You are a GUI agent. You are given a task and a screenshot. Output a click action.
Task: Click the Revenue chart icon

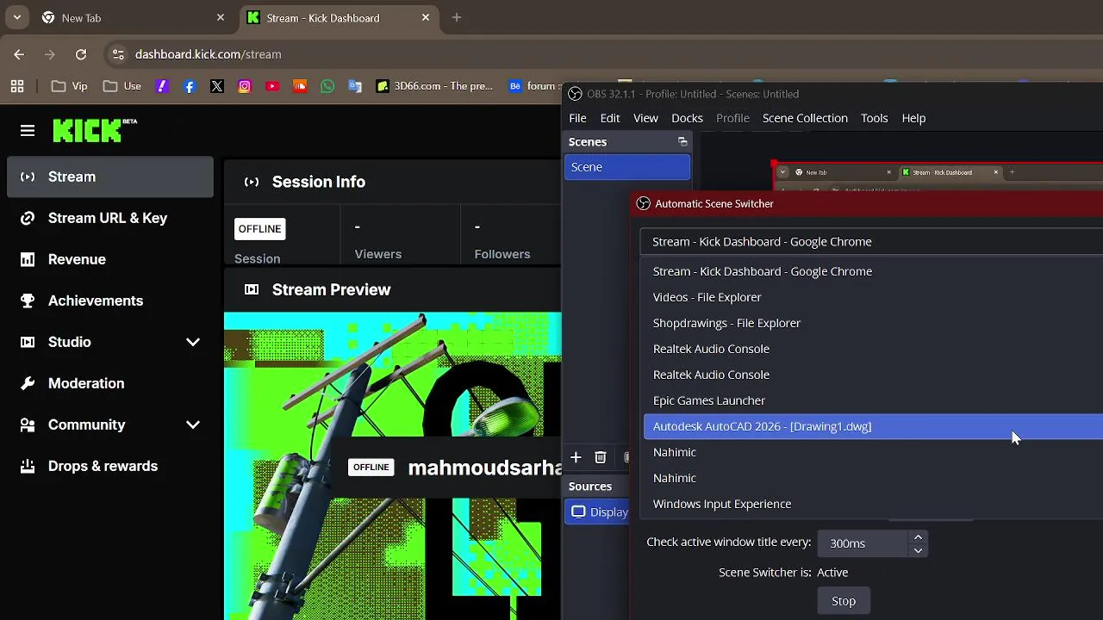(x=28, y=259)
